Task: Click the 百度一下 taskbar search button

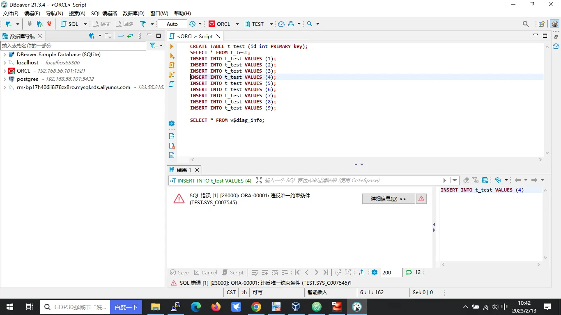Action: pyautogui.click(x=126, y=307)
